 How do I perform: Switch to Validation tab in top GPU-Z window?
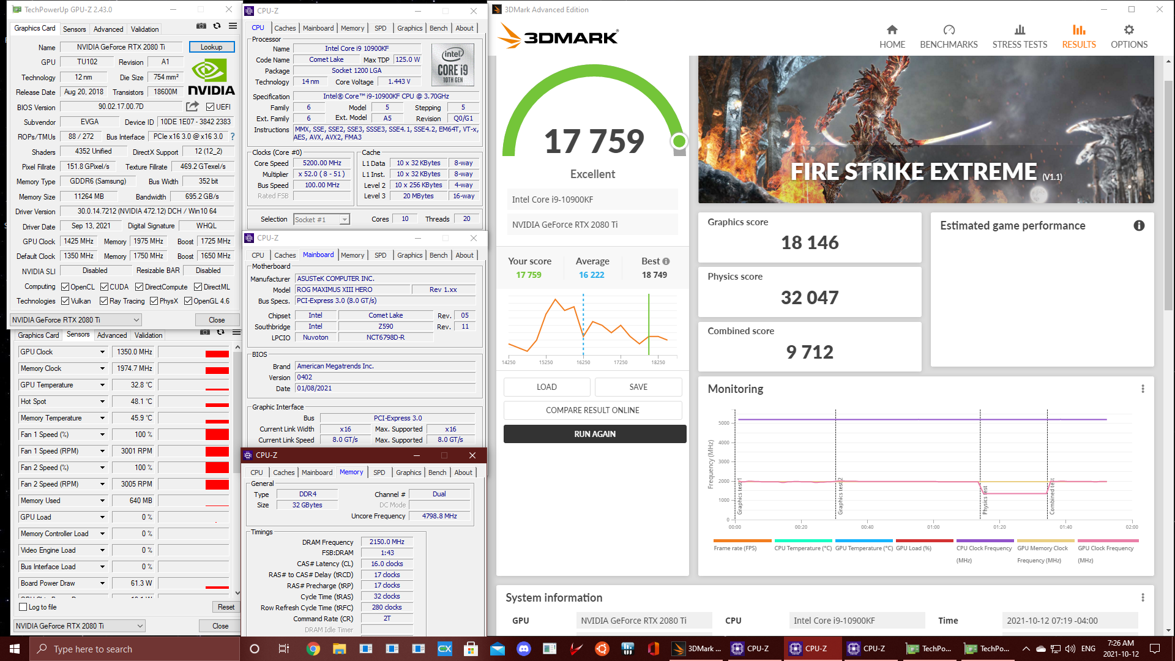click(145, 29)
